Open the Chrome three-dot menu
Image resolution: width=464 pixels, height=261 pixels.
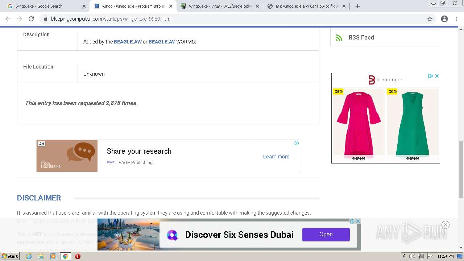click(456, 19)
